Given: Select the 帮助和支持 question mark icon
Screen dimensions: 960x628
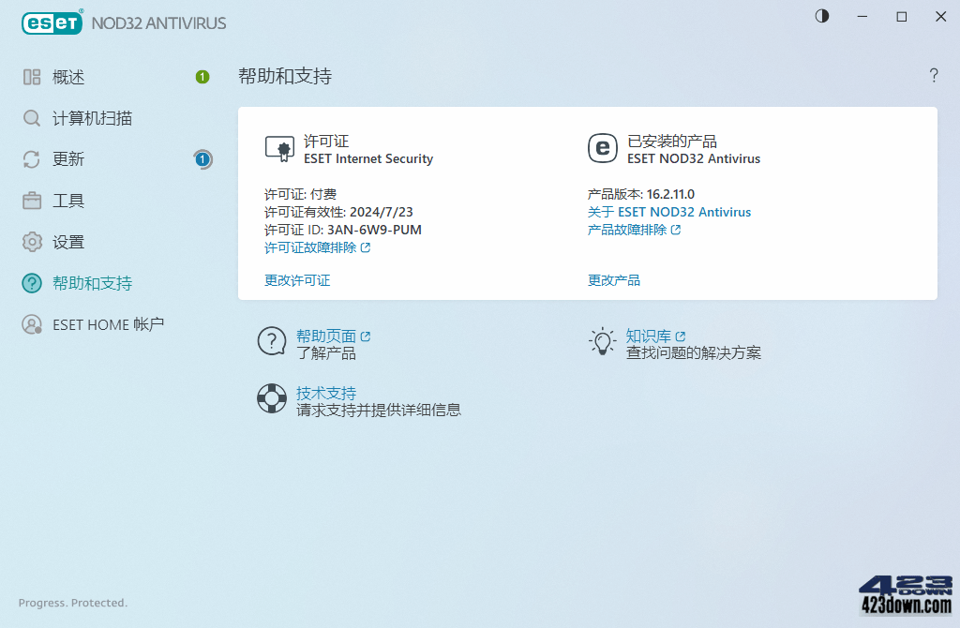Looking at the screenshot, I should 31,283.
